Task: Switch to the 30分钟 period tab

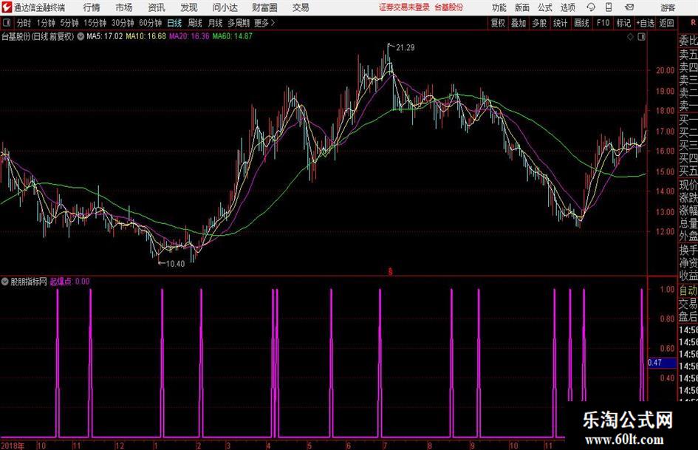Action: coord(123,23)
